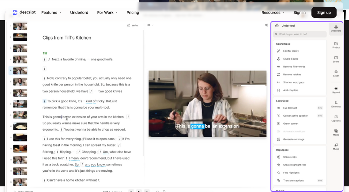This screenshot has height=192, width=349.
Task: Click the Write pen button
Action: click(x=132, y=25)
